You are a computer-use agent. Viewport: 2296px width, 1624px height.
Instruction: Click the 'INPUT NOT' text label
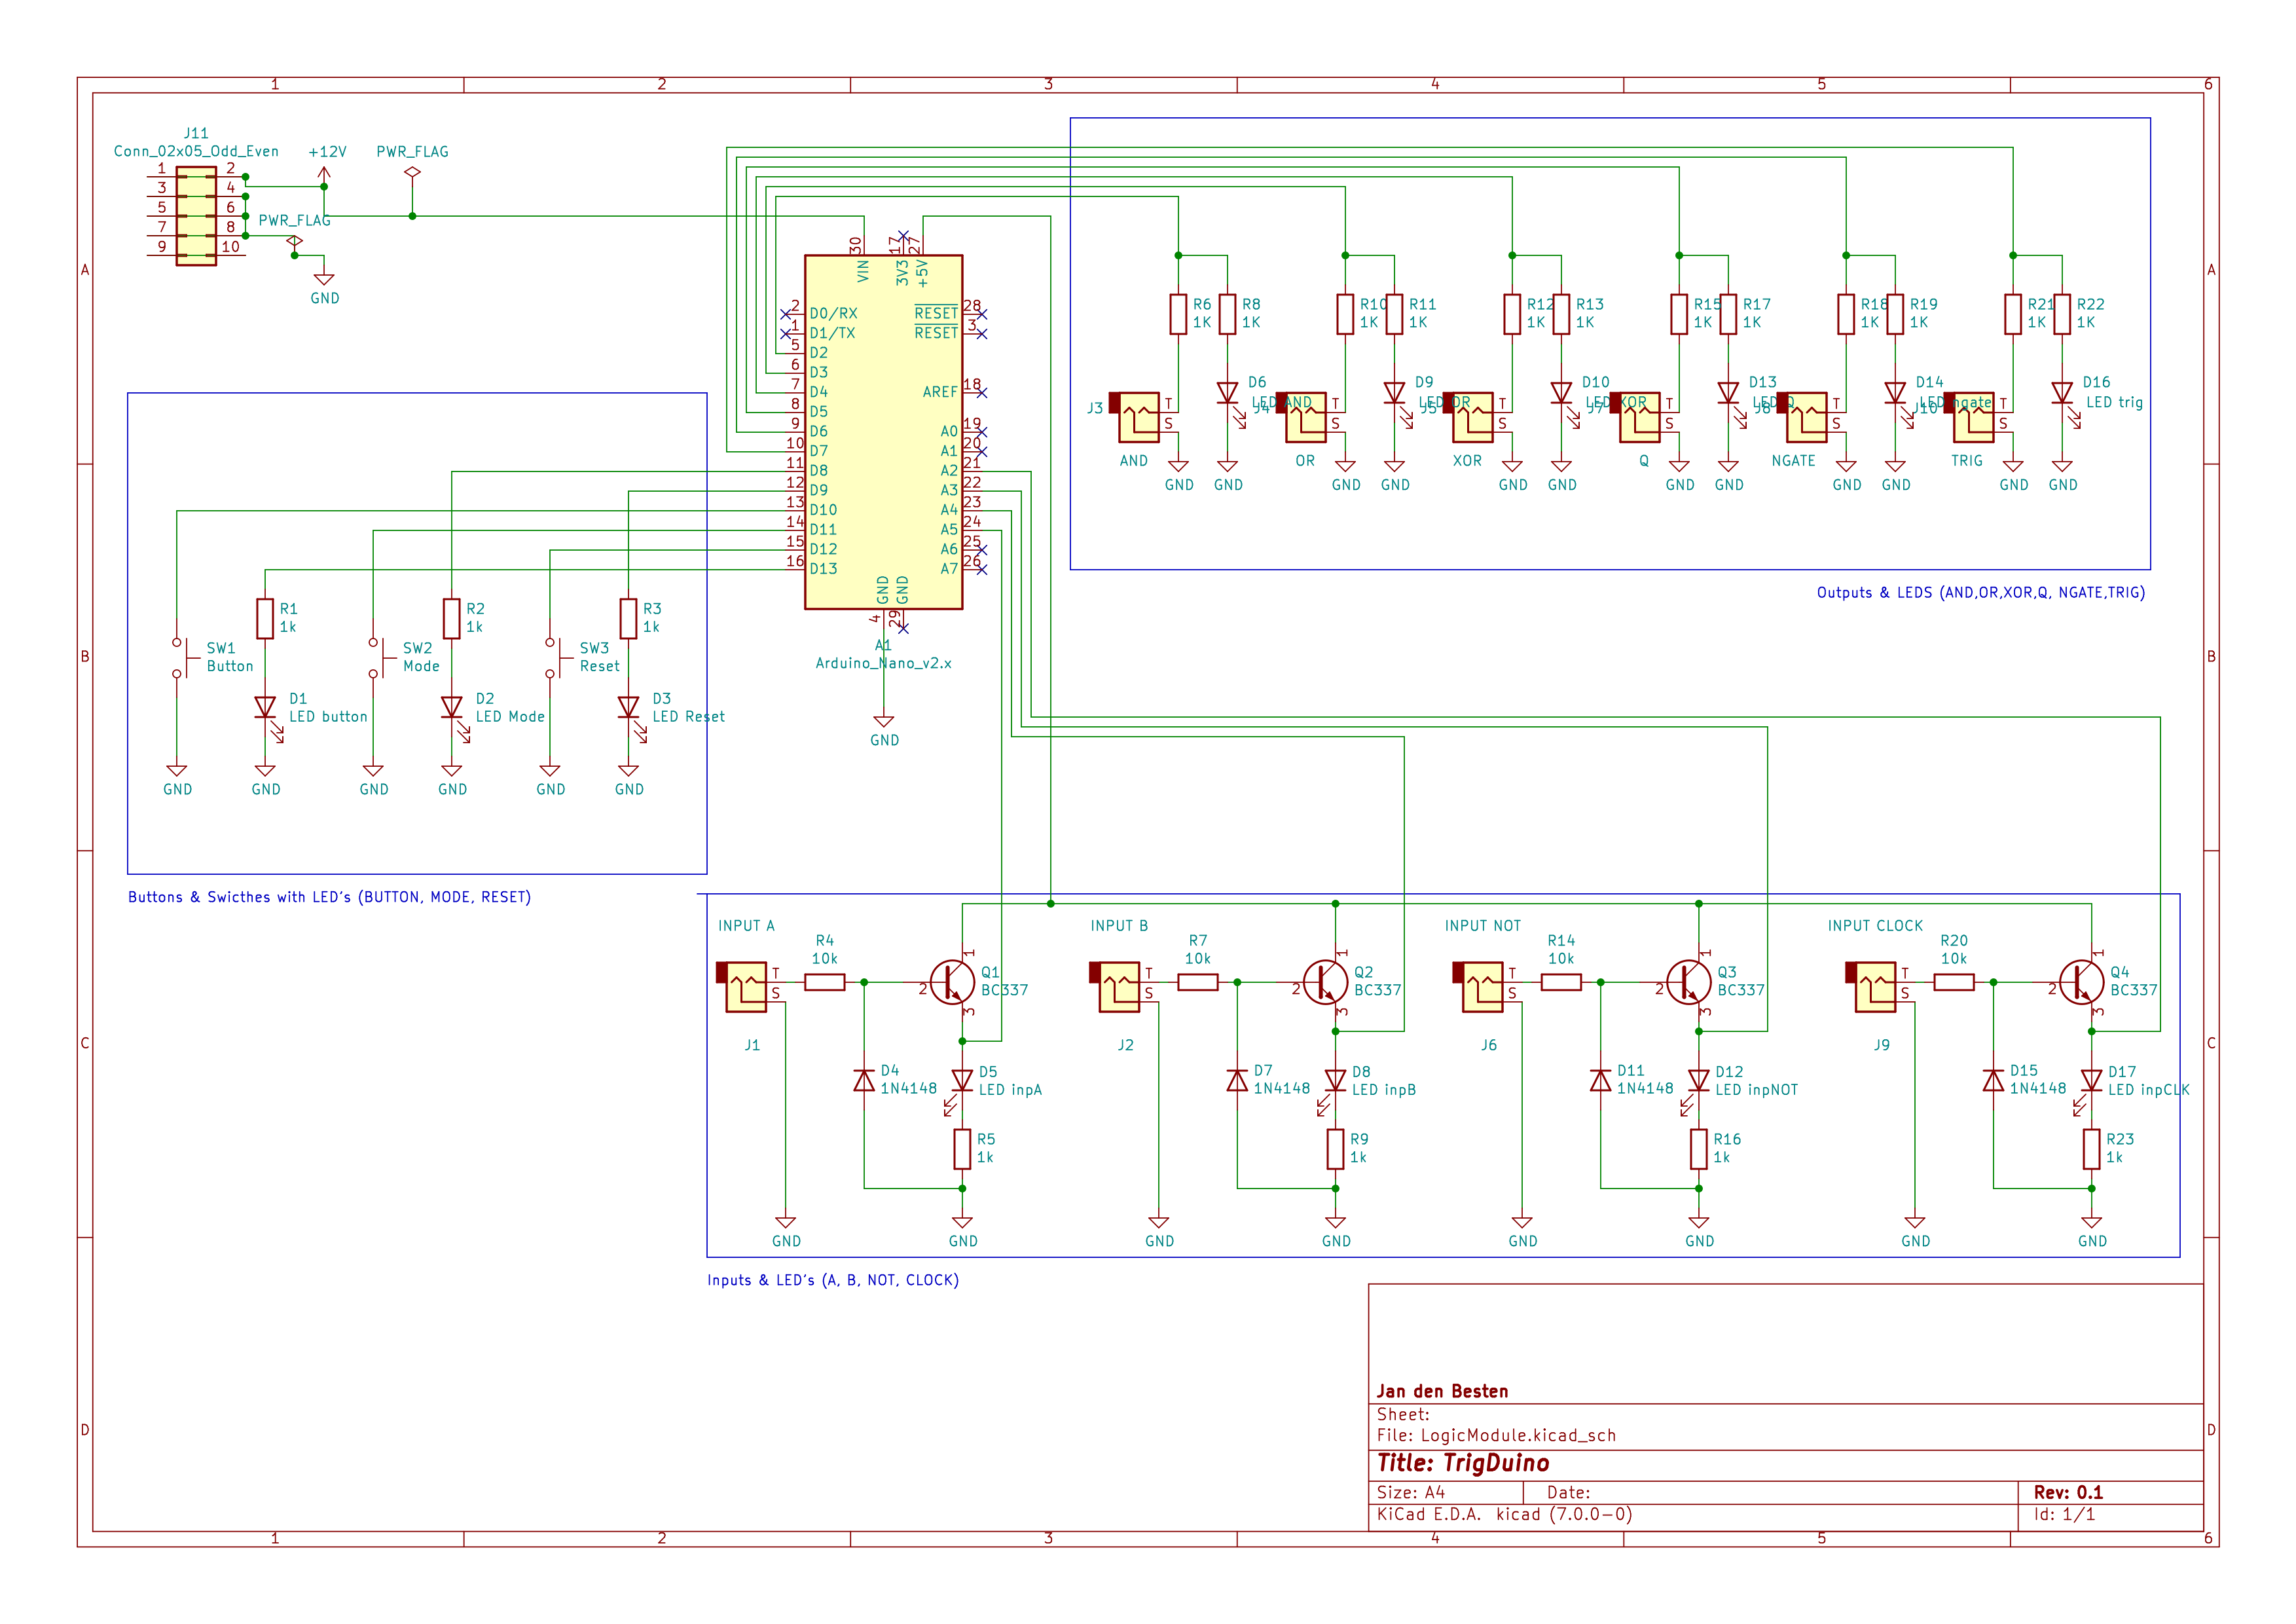(1482, 926)
